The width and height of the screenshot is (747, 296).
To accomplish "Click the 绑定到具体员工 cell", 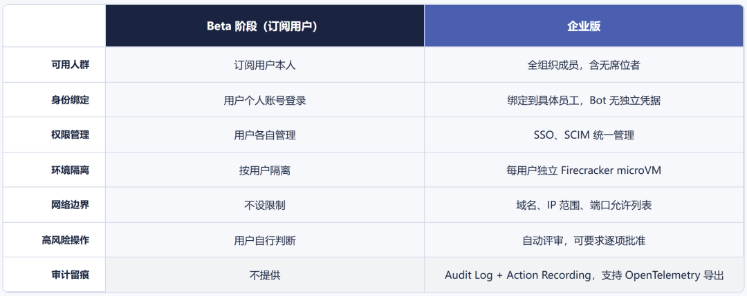I will point(584,100).
